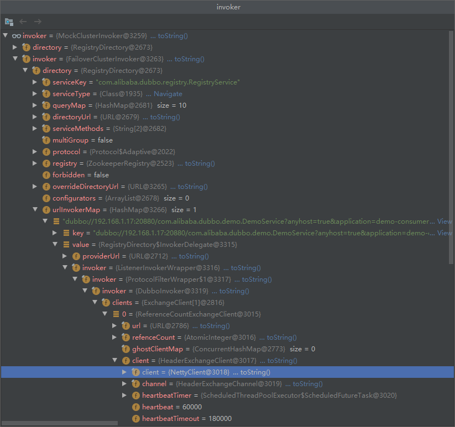Collapse the FailoverClusterInvoker invoker node
The image size is (455, 427).
15,59
